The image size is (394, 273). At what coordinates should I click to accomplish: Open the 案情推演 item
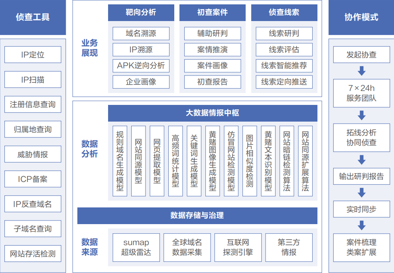point(212,50)
